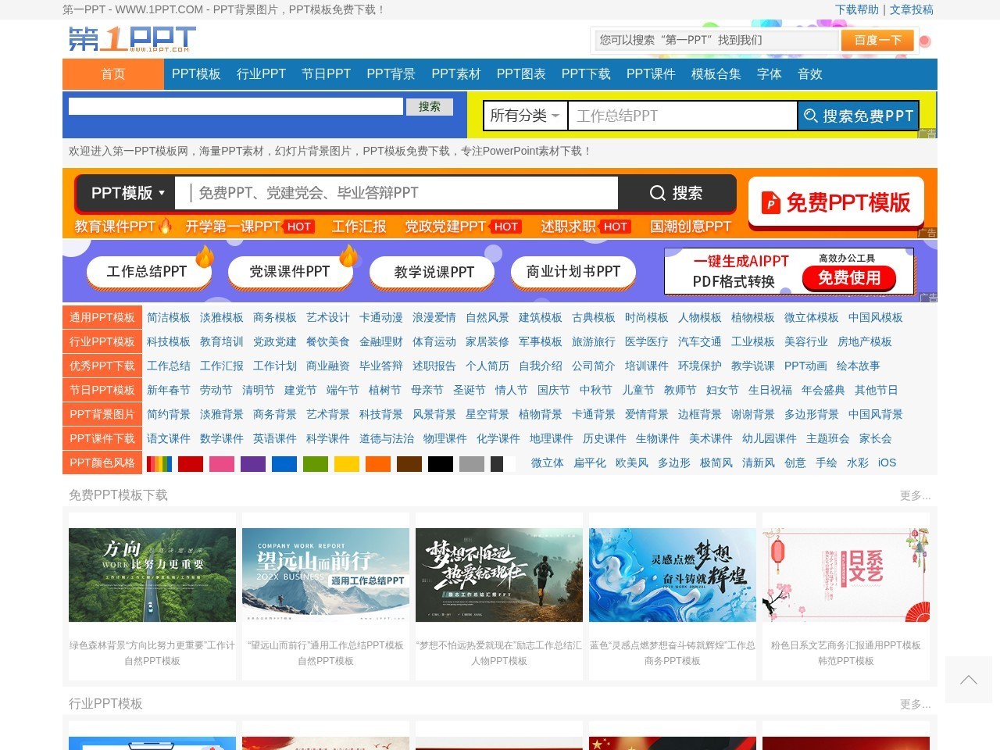Expand the 所有分类 category dropdown
The image size is (1000, 750).
(525, 116)
